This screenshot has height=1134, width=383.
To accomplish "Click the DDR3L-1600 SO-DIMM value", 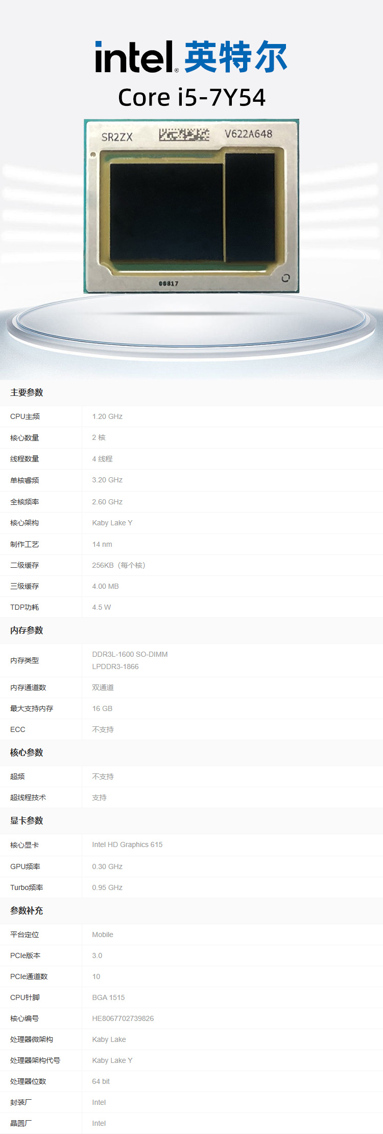I will click(x=130, y=654).
